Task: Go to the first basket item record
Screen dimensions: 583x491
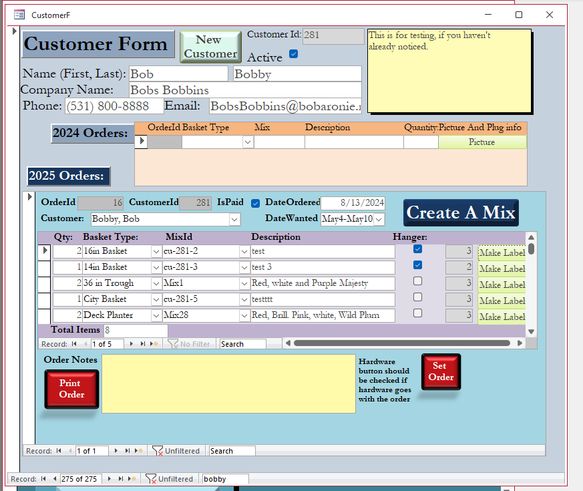Action: click(74, 344)
